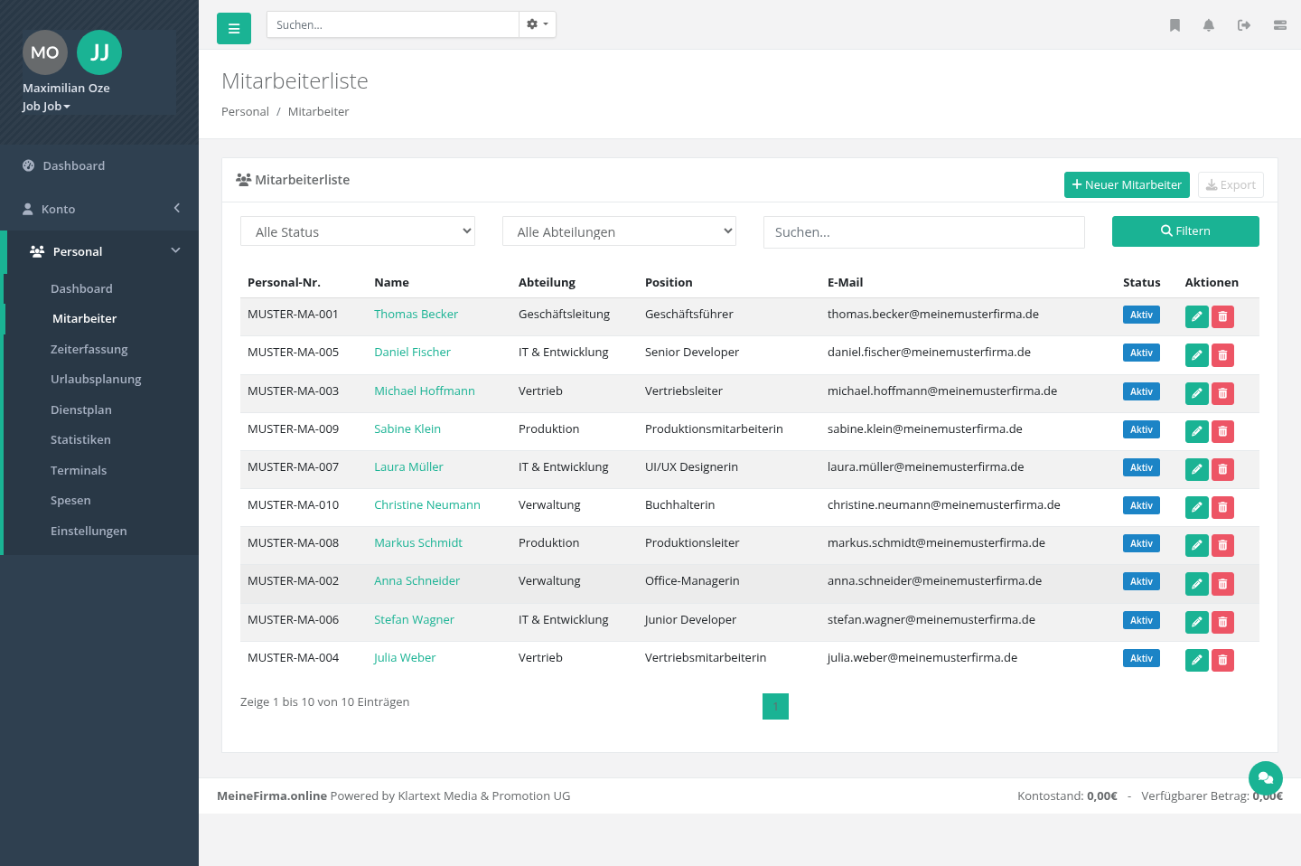This screenshot has width=1301, height=866.
Task: Edit Laura Müller with the pencil icon
Action: (x=1196, y=469)
